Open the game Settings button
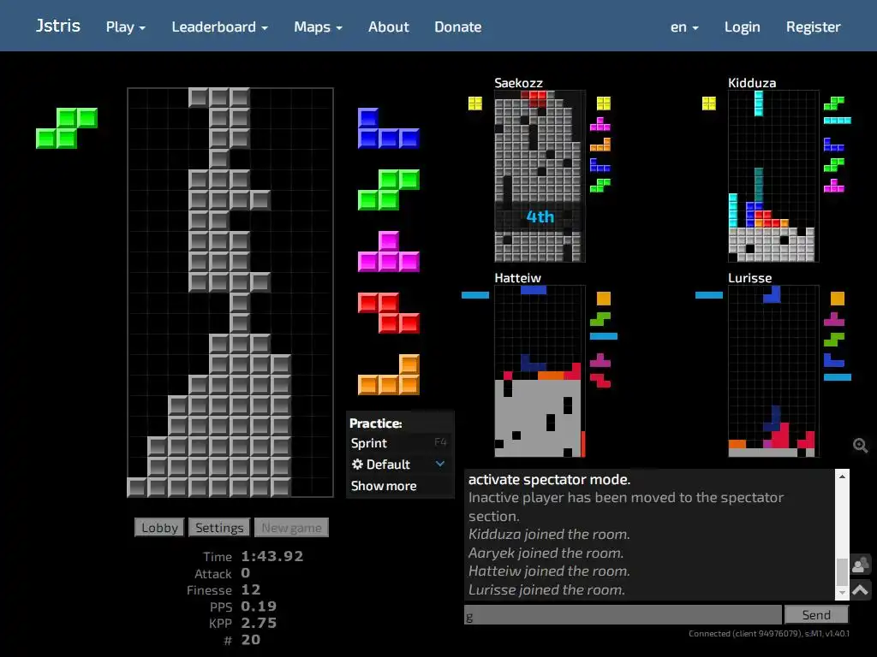 219,527
